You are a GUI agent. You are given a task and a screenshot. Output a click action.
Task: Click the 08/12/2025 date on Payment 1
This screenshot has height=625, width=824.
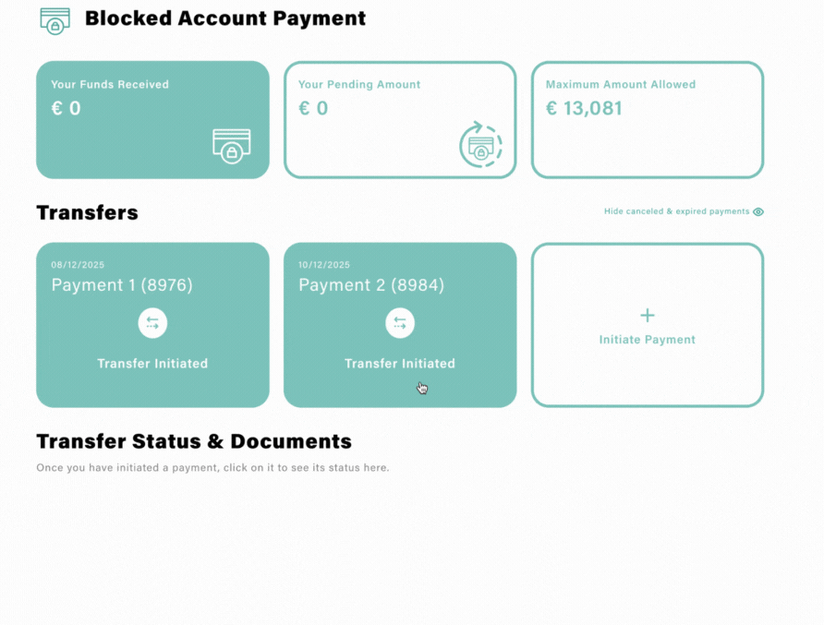75,264
